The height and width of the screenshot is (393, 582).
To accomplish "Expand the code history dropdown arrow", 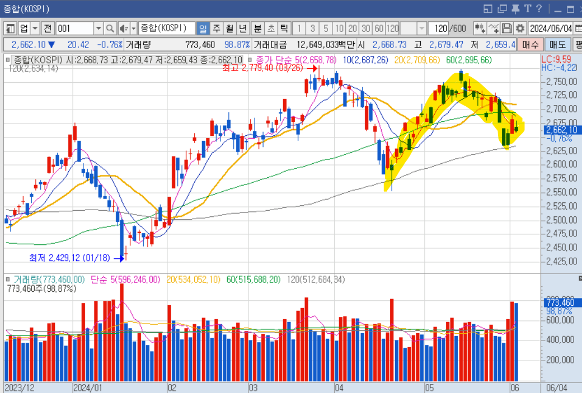I will 98,28.
